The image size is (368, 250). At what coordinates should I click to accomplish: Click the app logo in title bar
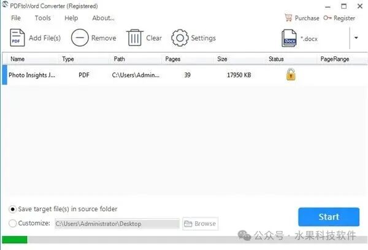5,5
